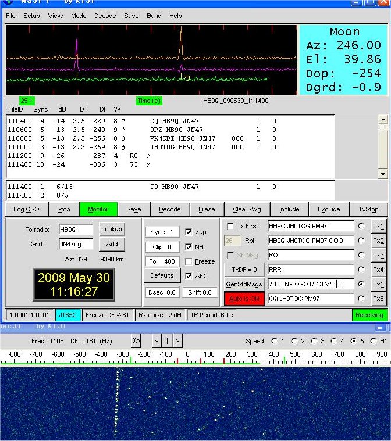Image resolution: width=391 pixels, height=441 pixels.
Task: Click the Sync 1 control
Action: click(162, 232)
